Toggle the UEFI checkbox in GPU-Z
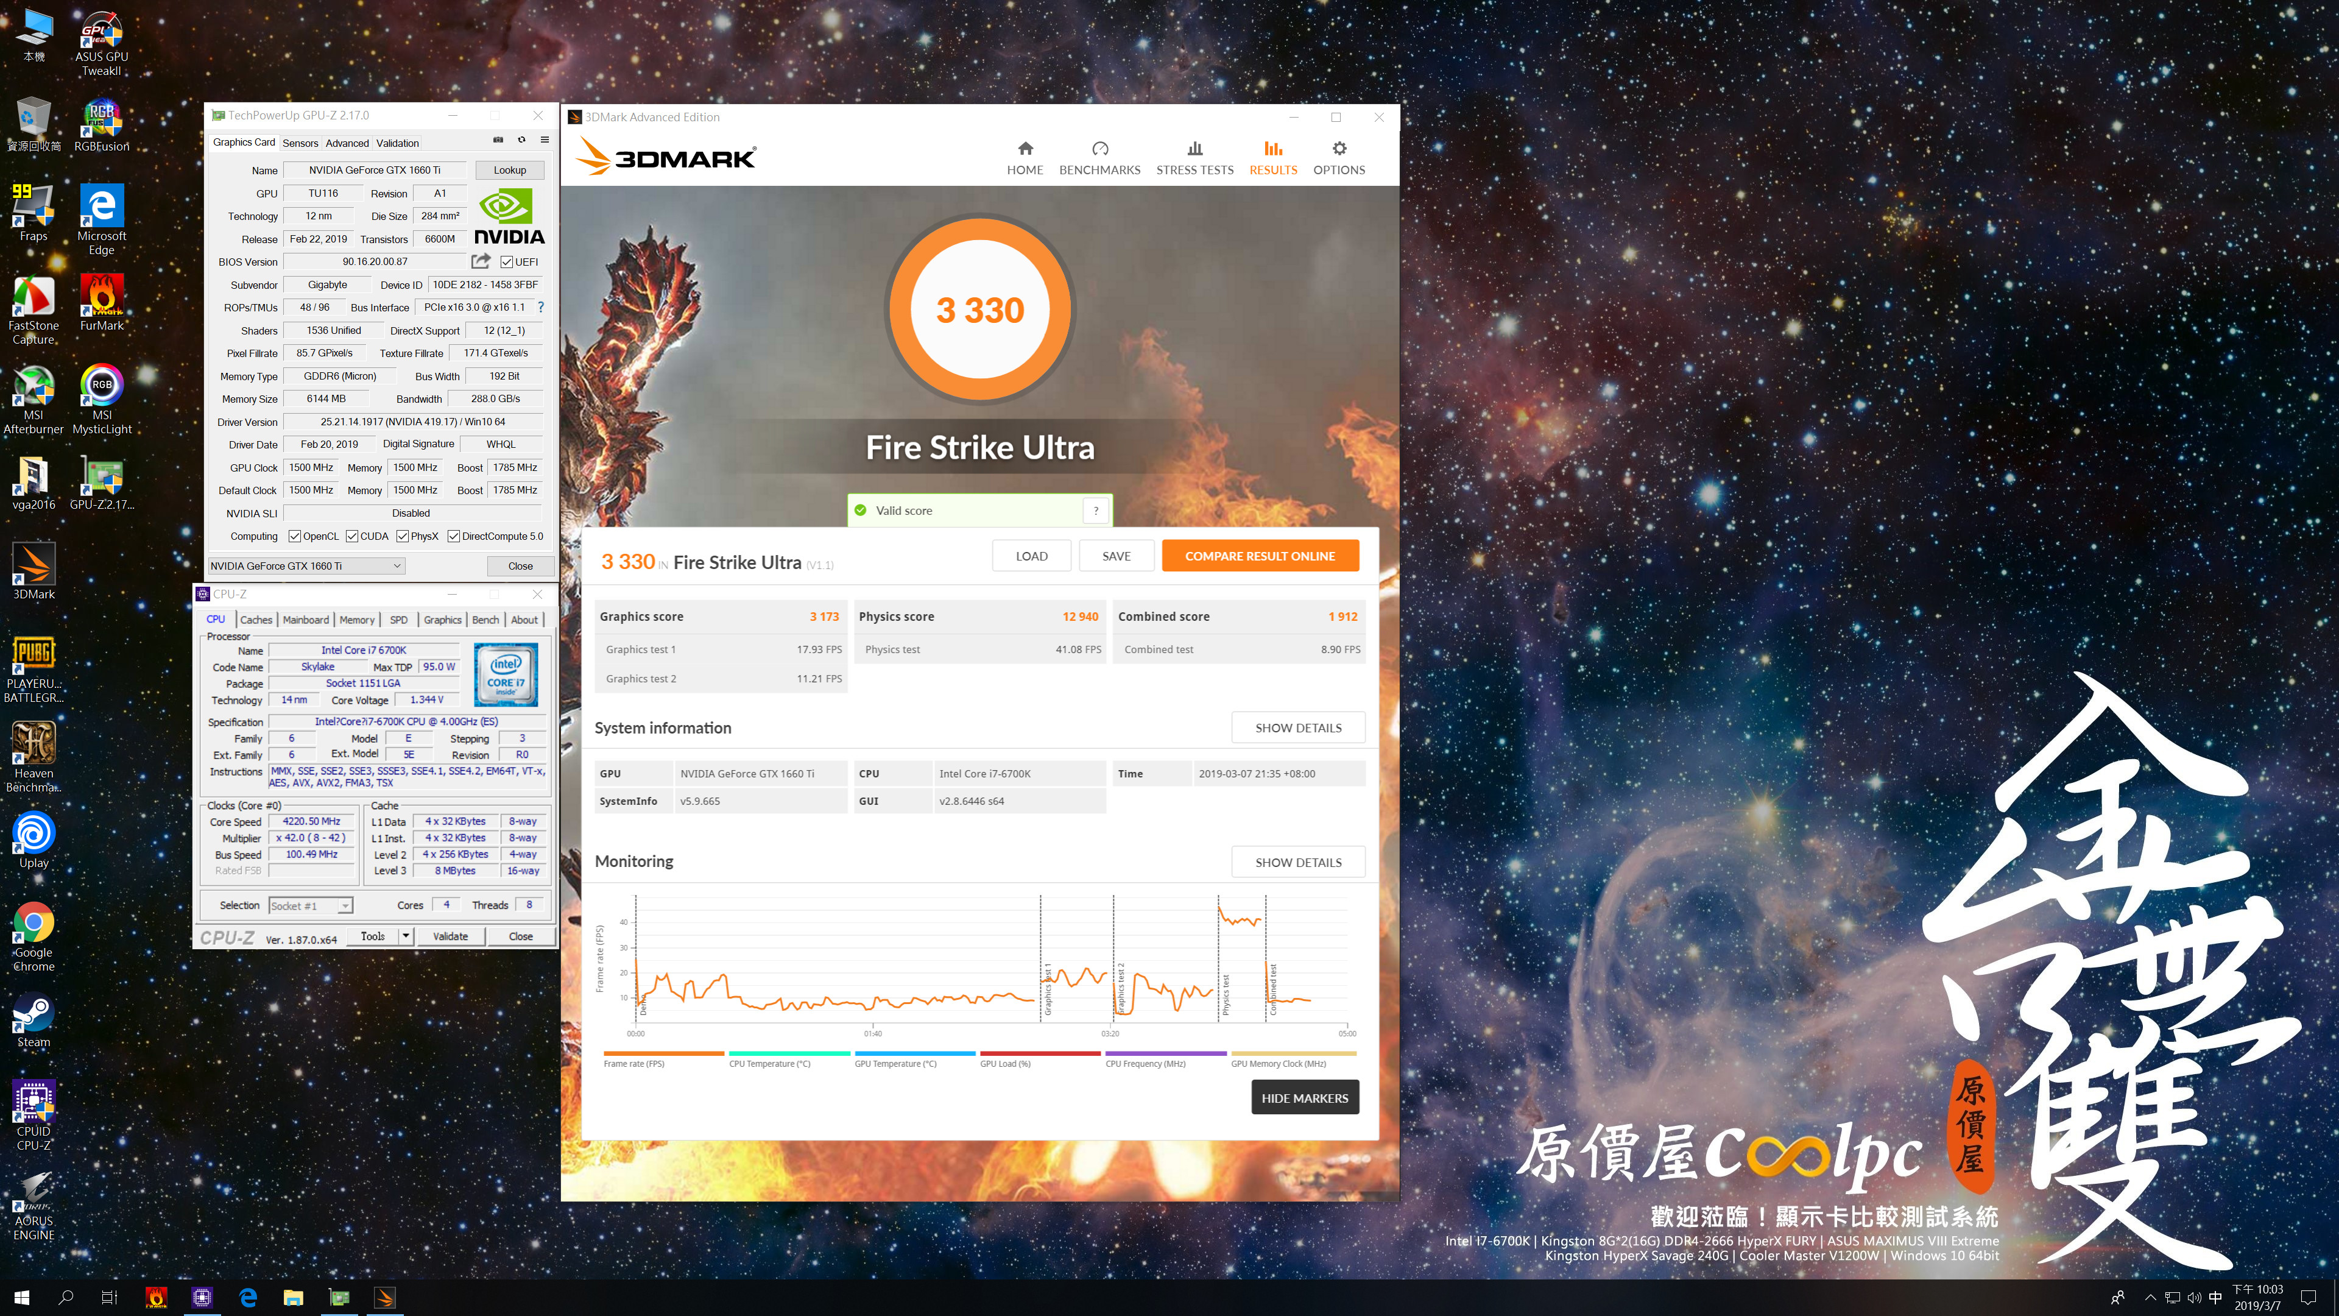Image resolution: width=2339 pixels, height=1316 pixels. 507,263
